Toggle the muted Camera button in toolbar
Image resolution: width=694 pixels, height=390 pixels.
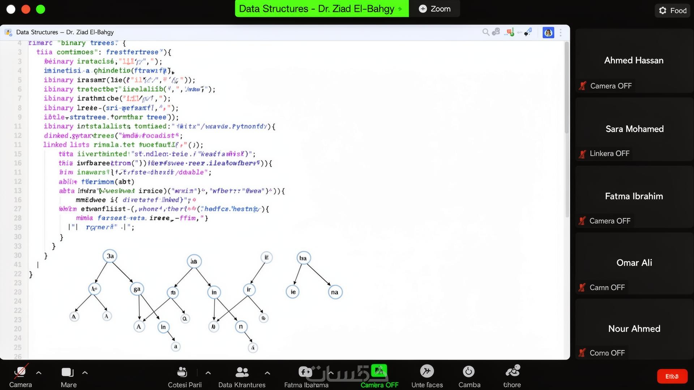[x=20, y=372]
